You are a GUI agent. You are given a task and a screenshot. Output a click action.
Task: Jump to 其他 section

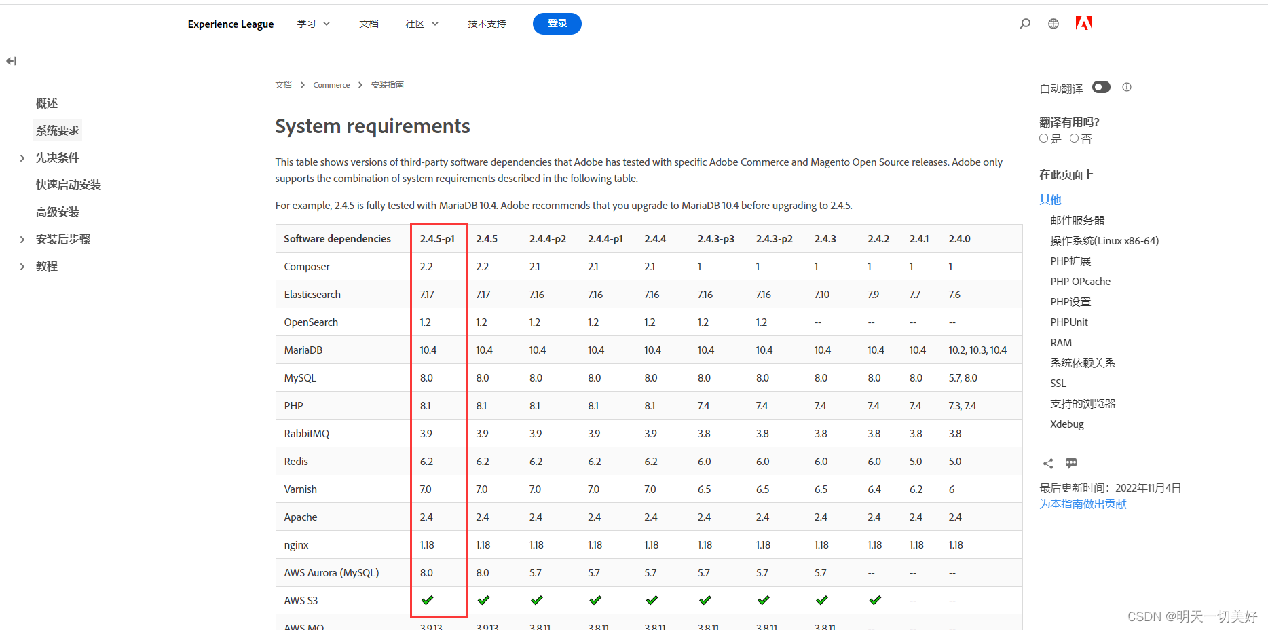click(1050, 200)
